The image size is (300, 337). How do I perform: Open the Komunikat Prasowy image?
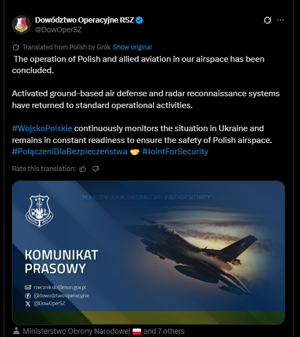click(148, 252)
